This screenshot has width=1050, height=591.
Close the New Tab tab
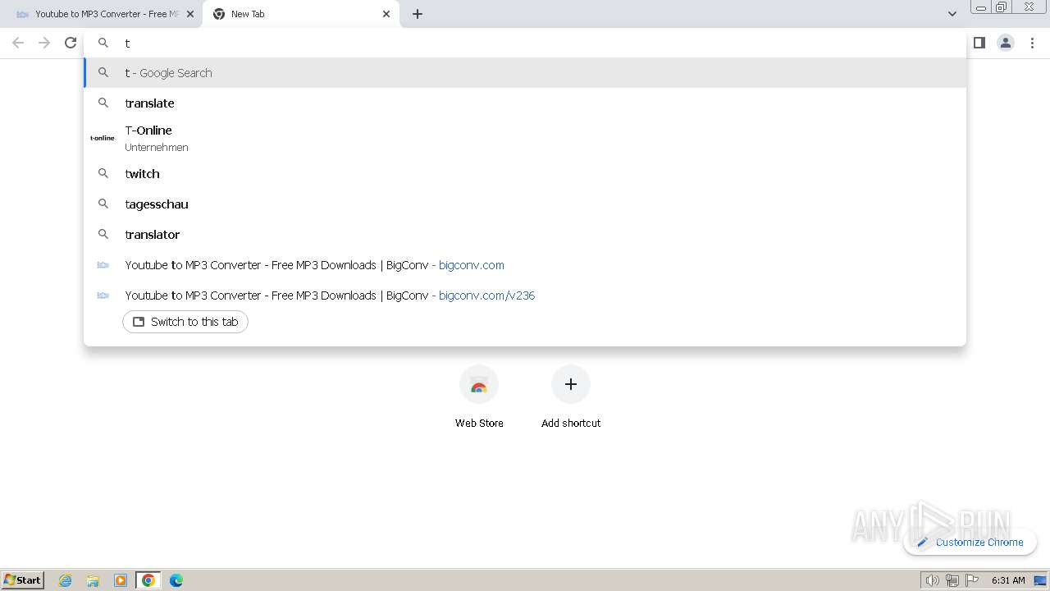(x=386, y=14)
